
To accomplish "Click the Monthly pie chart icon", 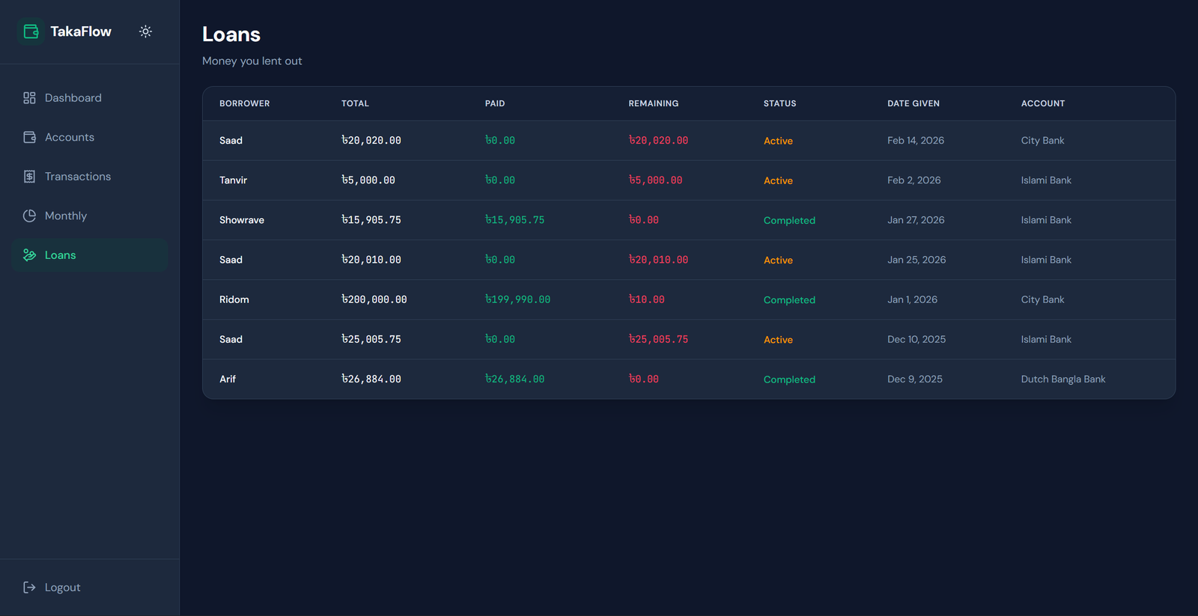I will (x=29, y=216).
